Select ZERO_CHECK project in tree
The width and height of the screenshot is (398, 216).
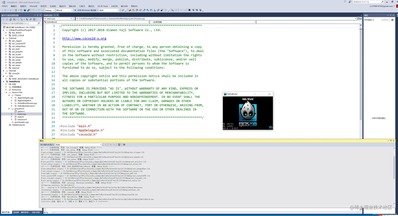18,36
